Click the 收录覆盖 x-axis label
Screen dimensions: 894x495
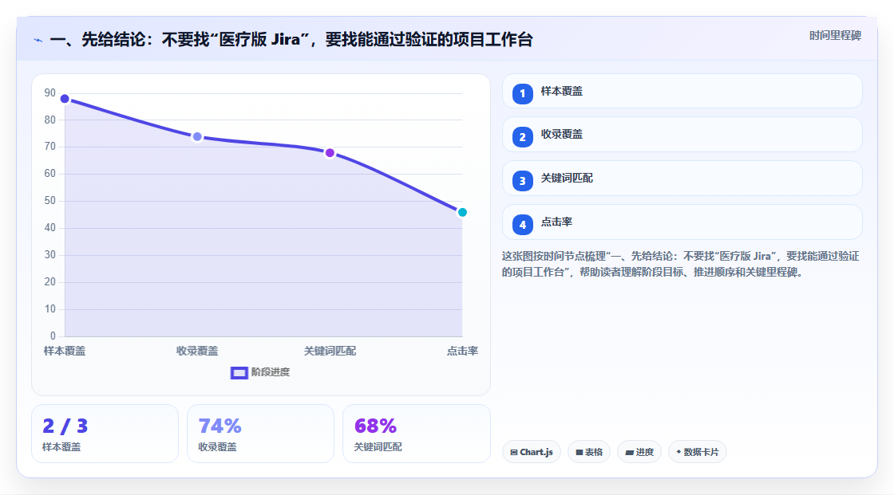pos(197,351)
